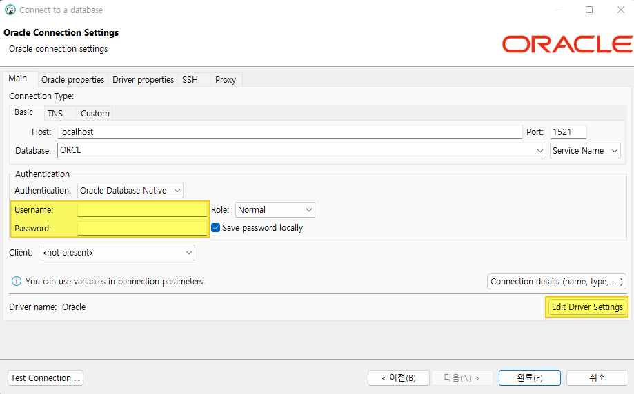Image resolution: width=634 pixels, height=394 pixels.
Task: Click the Oracle logo in the header
Action: (567, 44)
